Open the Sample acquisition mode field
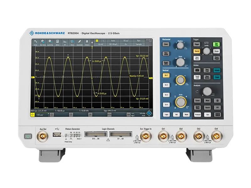 pos(139,44)
